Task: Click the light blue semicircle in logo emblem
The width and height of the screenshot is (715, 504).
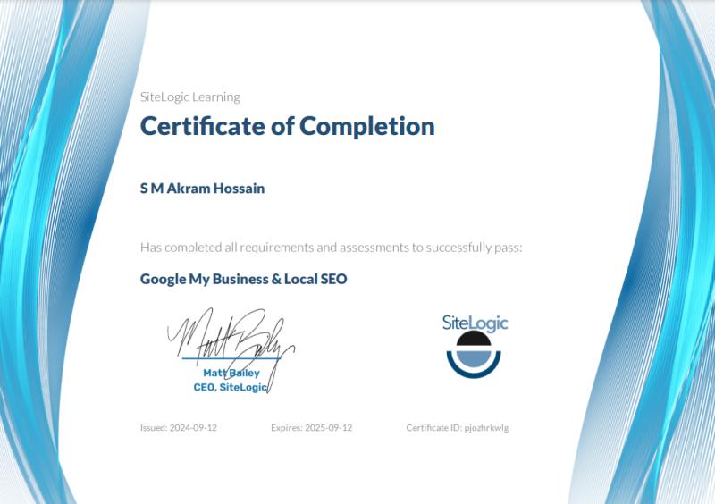Action: pyautogui.click(x=474, y=357)
